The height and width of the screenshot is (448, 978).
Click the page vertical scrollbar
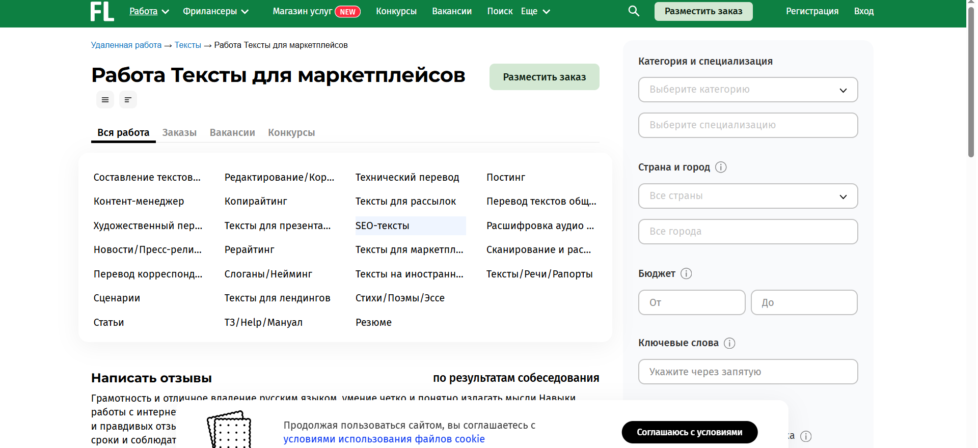point(971,81)
